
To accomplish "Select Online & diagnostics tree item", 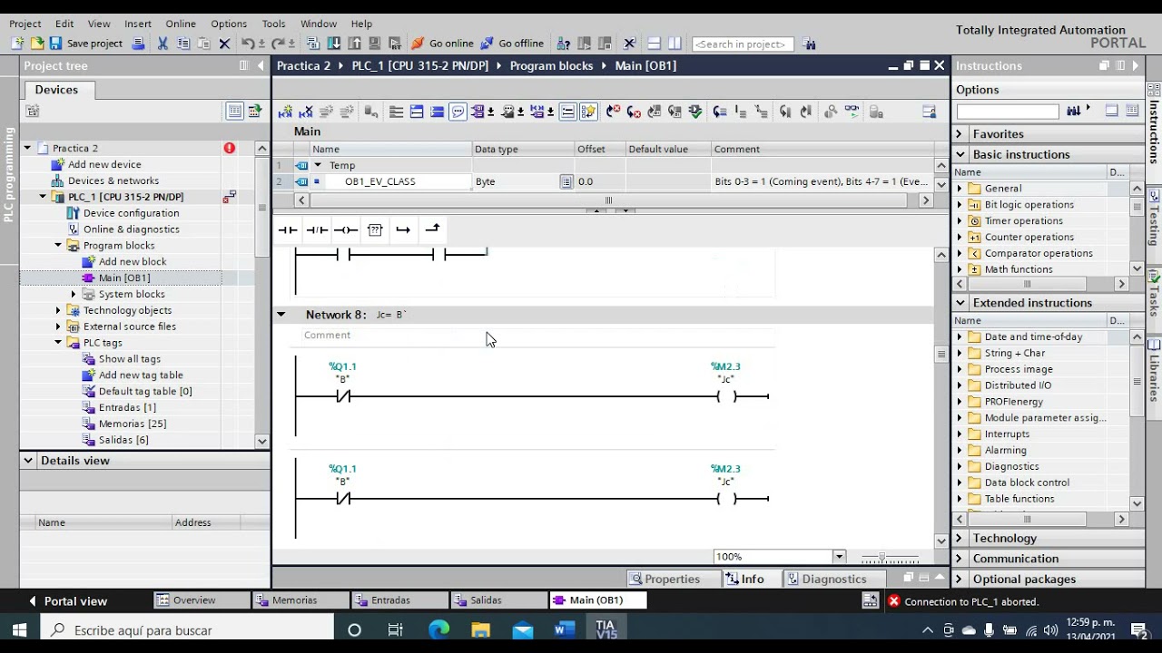I will [131, 229].
